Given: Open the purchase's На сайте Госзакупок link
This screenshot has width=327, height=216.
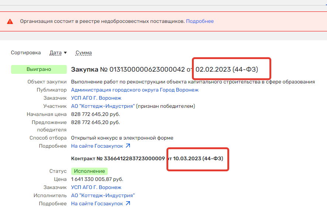Looking at the screenshot, I should [97, 146].
